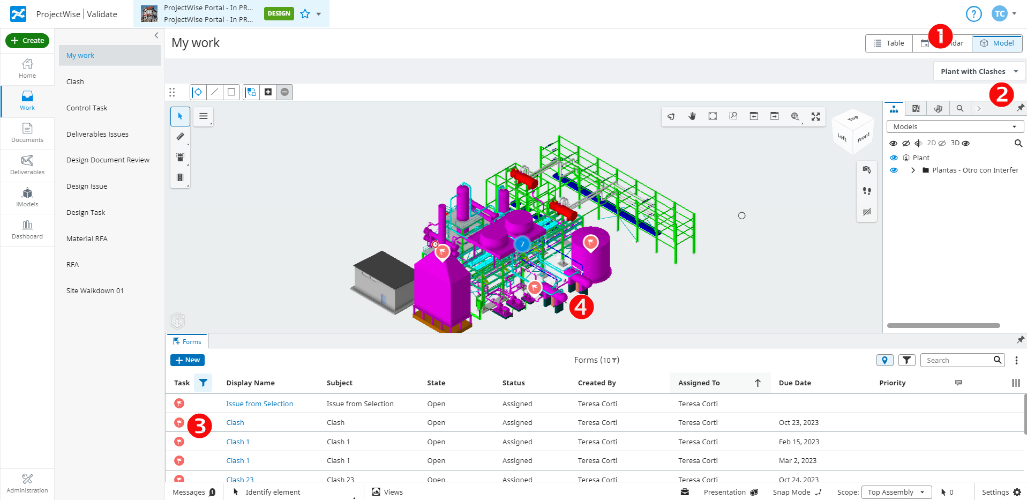The height and width of the screenshot is (500, 1027).
Task: Select the pick (individual) selection mode
Action: (x=198, y=92)
